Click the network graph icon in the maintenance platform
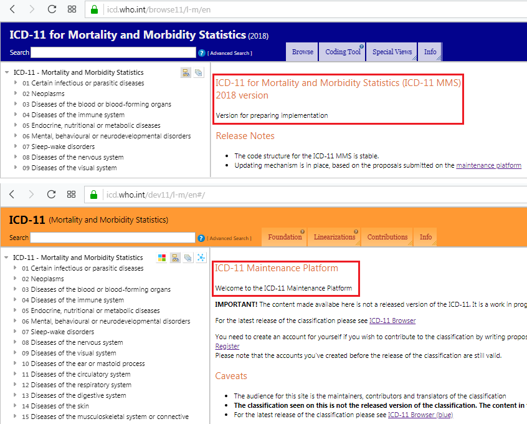Viewport: 527px width, 424px height. pos(201,258)
